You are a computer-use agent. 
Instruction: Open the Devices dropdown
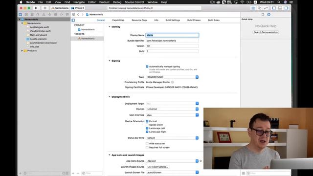pyautogui.click(x=172, y=109)
